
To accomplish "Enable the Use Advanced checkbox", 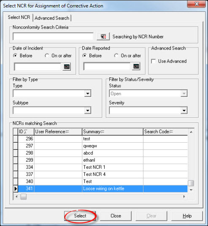I will pyautogui.click(x=153, y=61).
